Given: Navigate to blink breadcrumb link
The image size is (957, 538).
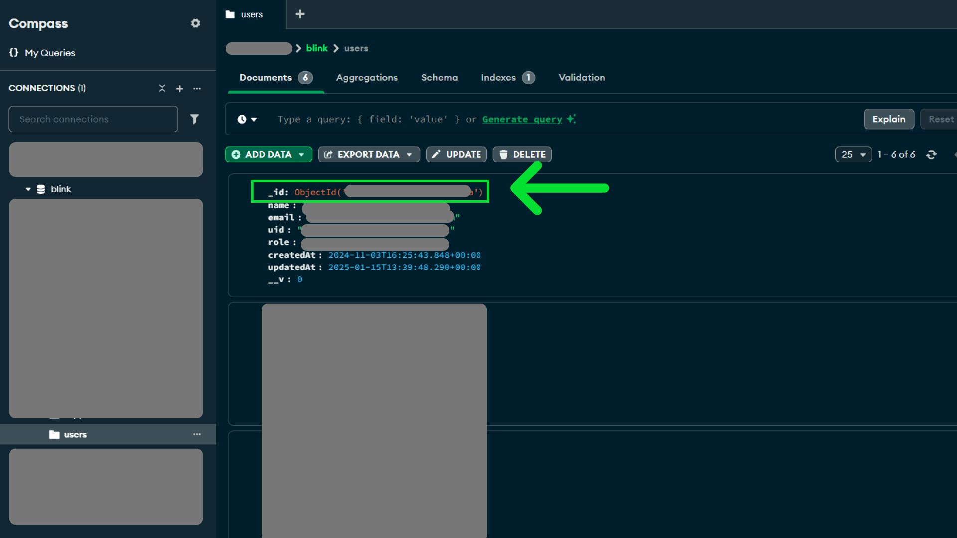Looking at the screenshot, I should [x=317, y=48].
